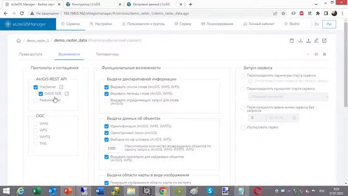Open Opera from the taskbar
Image resolution: width=348 pixels, height=196 pixels.
click(x=257, y=191)
